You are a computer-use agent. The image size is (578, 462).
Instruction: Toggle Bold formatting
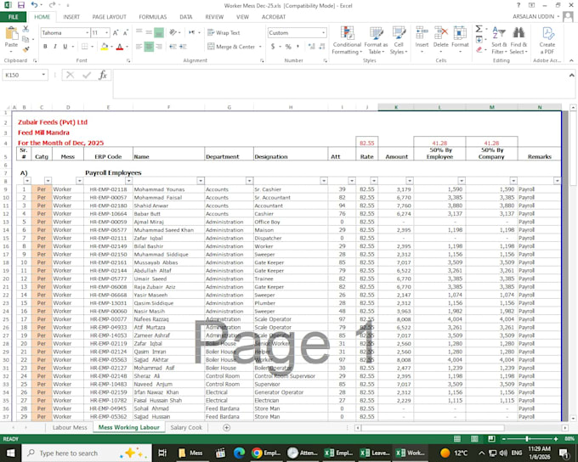click(45, 47)
